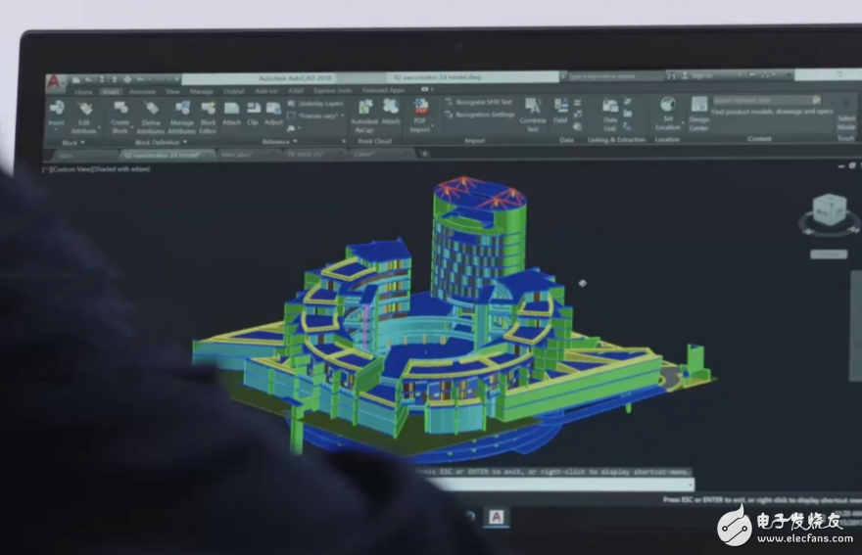Switch to the Start file tab
Viewport: 862px width, 555px height.
(x=66, y=154)
